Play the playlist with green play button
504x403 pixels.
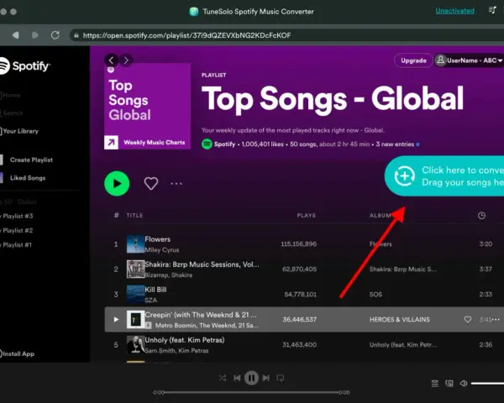pyautogui.click(x=117, y=184)
